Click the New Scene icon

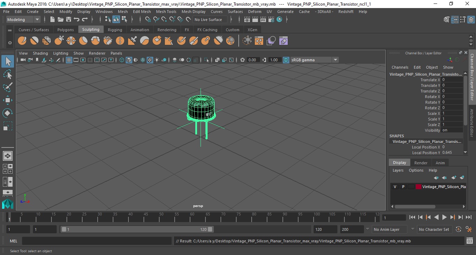[52, 20]
